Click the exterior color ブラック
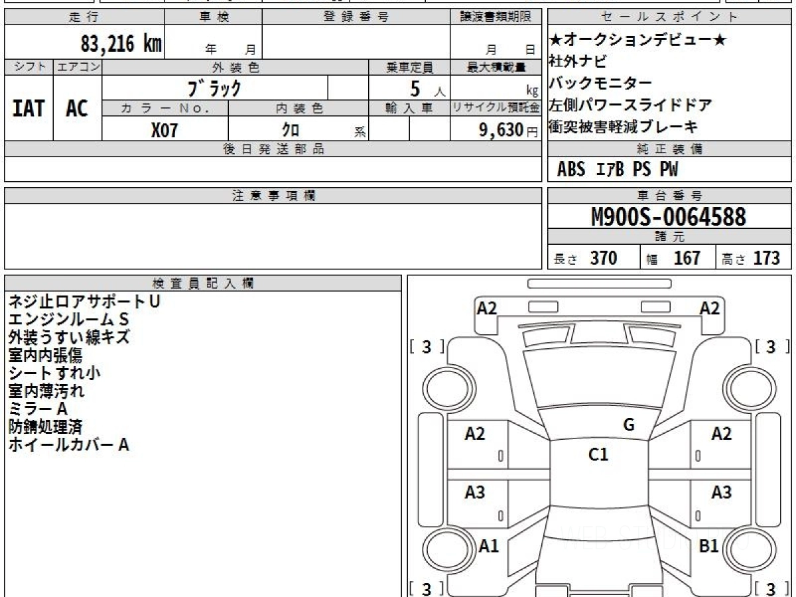The width and height of the screenshot is (796, 597). 214,88
